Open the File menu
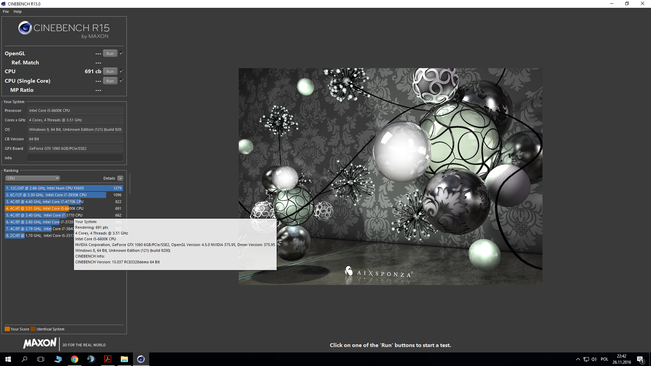This screenshot has height=366, width=651. [x=6, y=12]
